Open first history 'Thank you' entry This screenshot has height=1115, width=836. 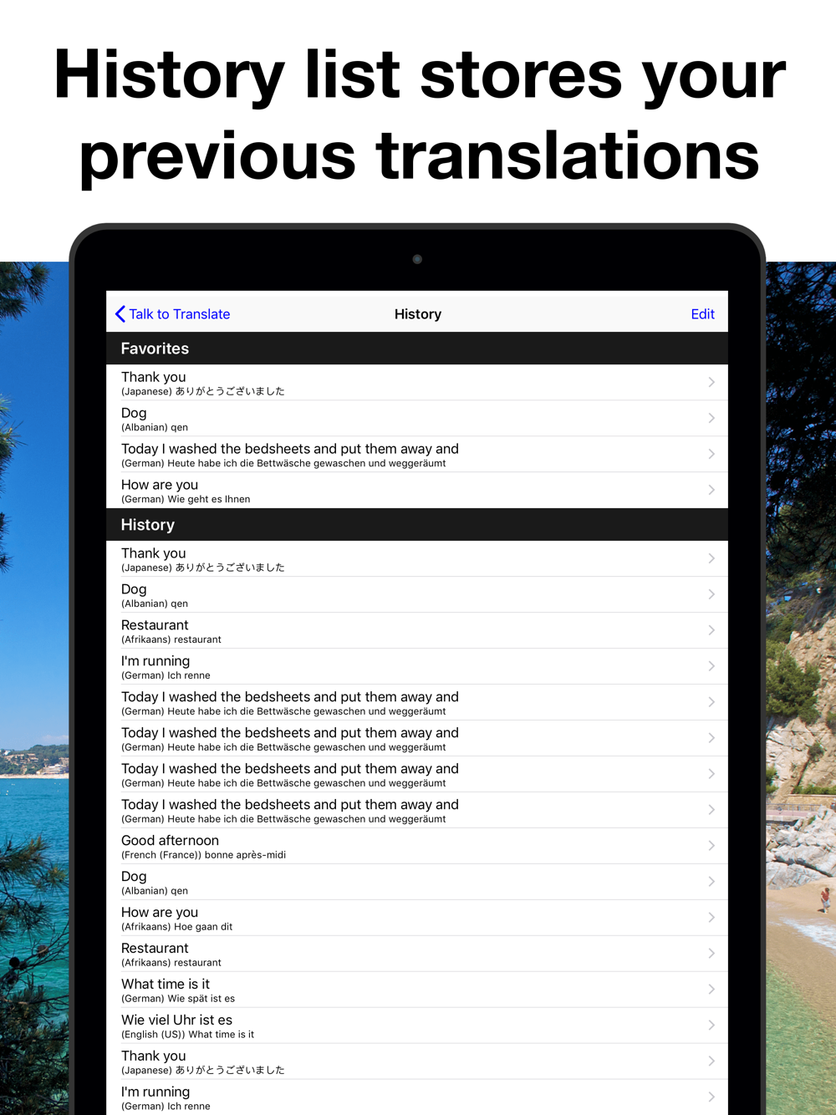pos(417,559)
